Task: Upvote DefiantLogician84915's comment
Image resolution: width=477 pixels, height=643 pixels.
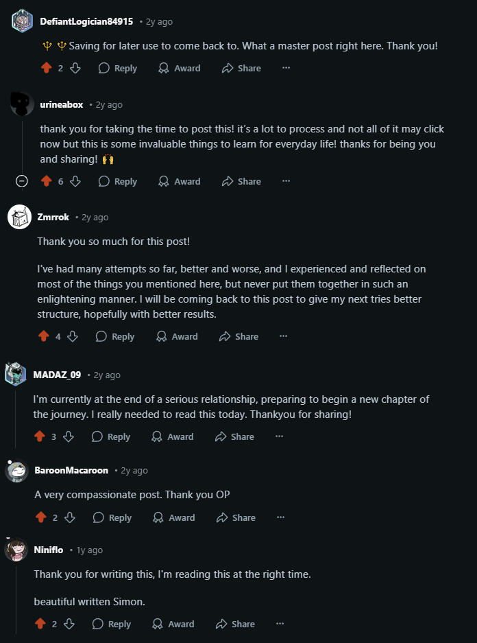Action: tap(47, 68)
